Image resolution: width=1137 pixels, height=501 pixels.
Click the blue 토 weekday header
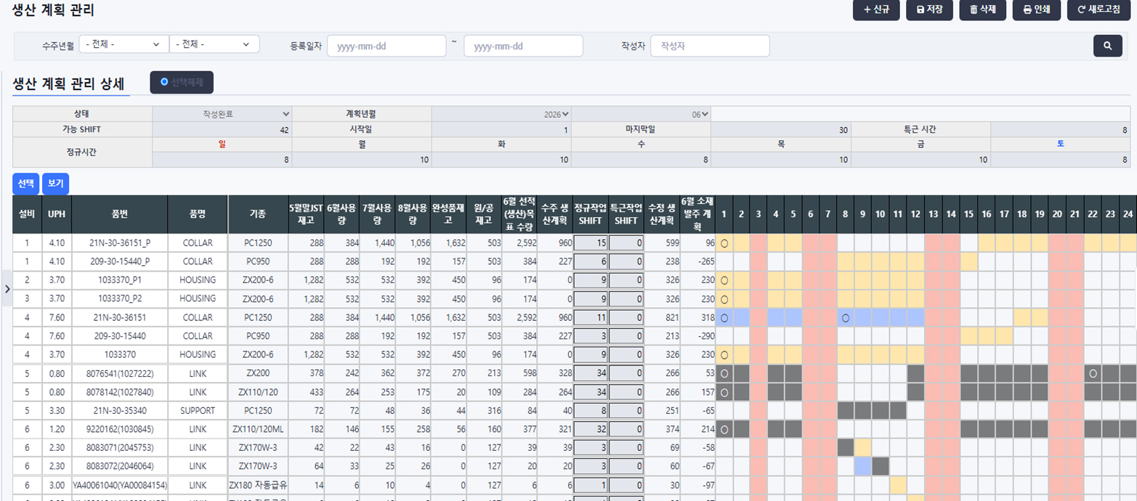[x=1060, y=144]
